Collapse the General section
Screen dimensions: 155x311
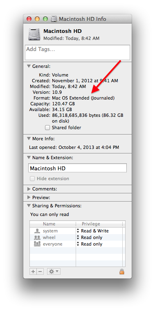click(x=29, y=66)
